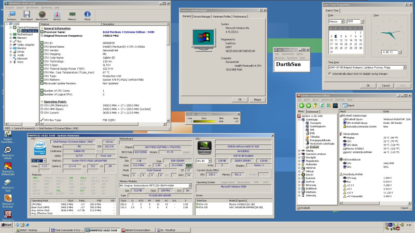Click OK in System Properties dialog

pyautogui.click(x=240, y=99)
